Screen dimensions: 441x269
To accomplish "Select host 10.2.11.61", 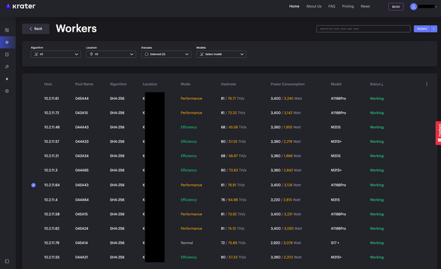I will pyautogui.click(x=52, y=99).
